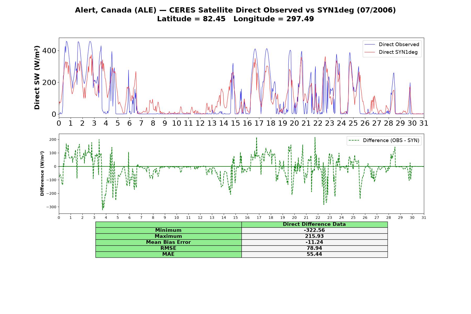Click the MAE value 55.44 cell
The image size is (471, 314).
click(315, 254)
